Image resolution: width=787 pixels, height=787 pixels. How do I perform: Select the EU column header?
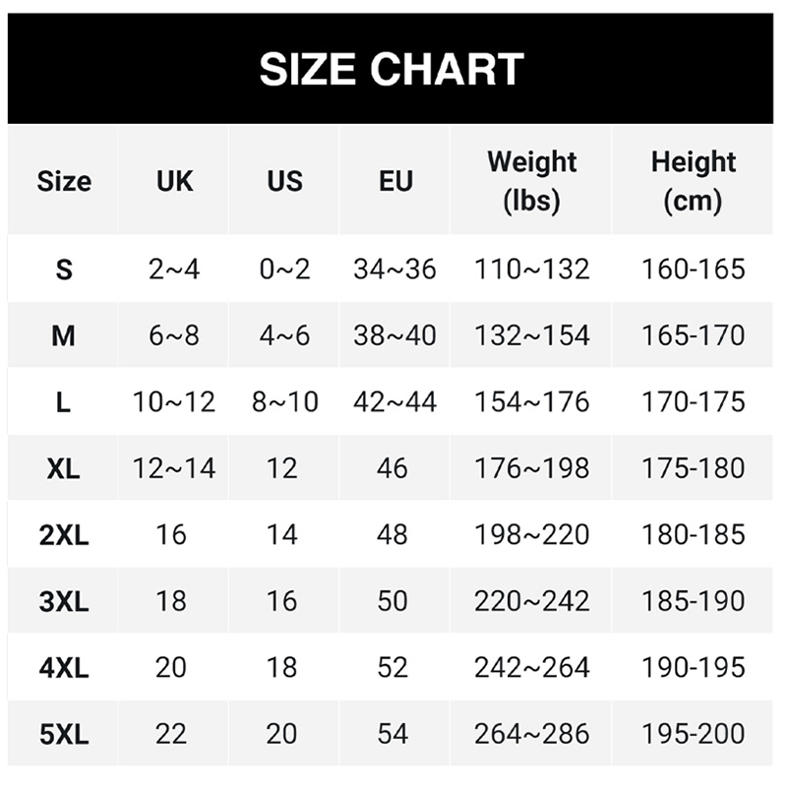pos(394,181)
